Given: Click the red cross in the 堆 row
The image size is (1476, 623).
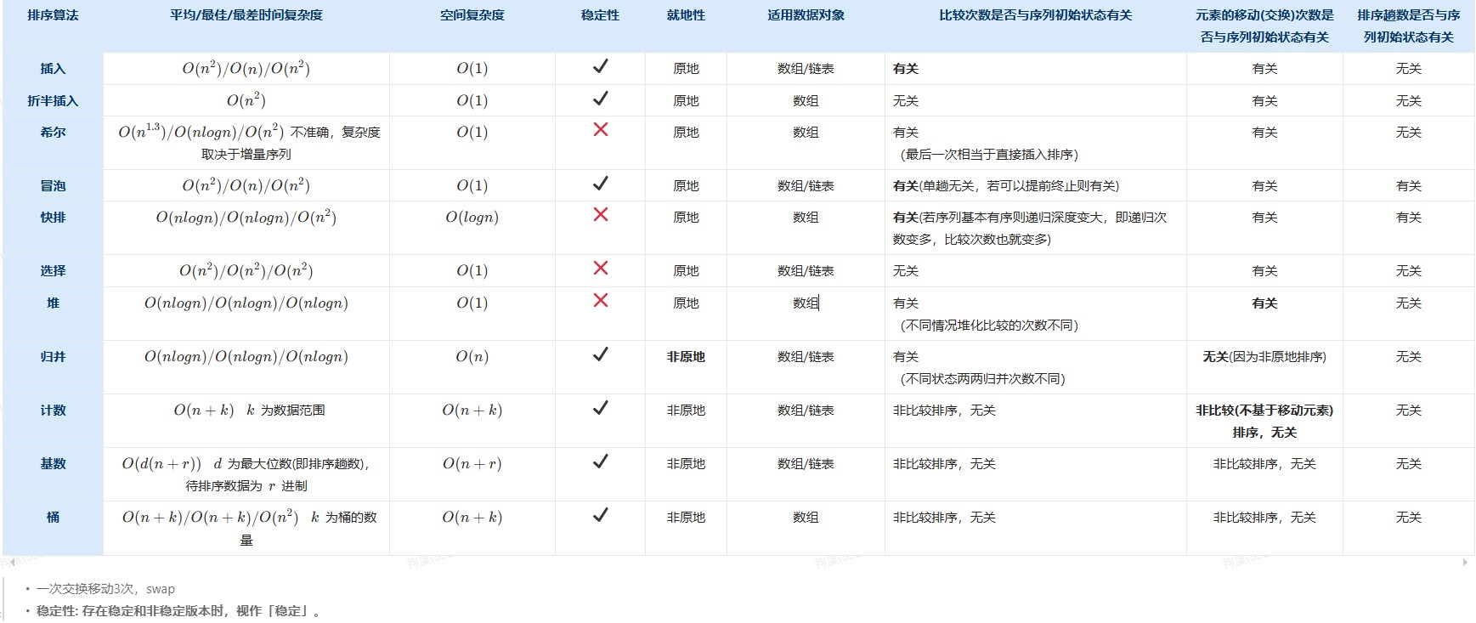Looking at the screenshot, I should coord(600,300).
